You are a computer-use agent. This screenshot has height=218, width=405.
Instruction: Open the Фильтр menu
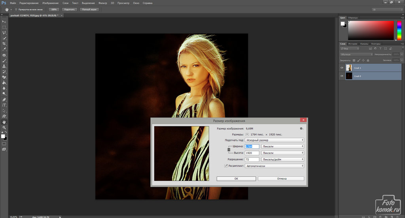pos(102,3)
